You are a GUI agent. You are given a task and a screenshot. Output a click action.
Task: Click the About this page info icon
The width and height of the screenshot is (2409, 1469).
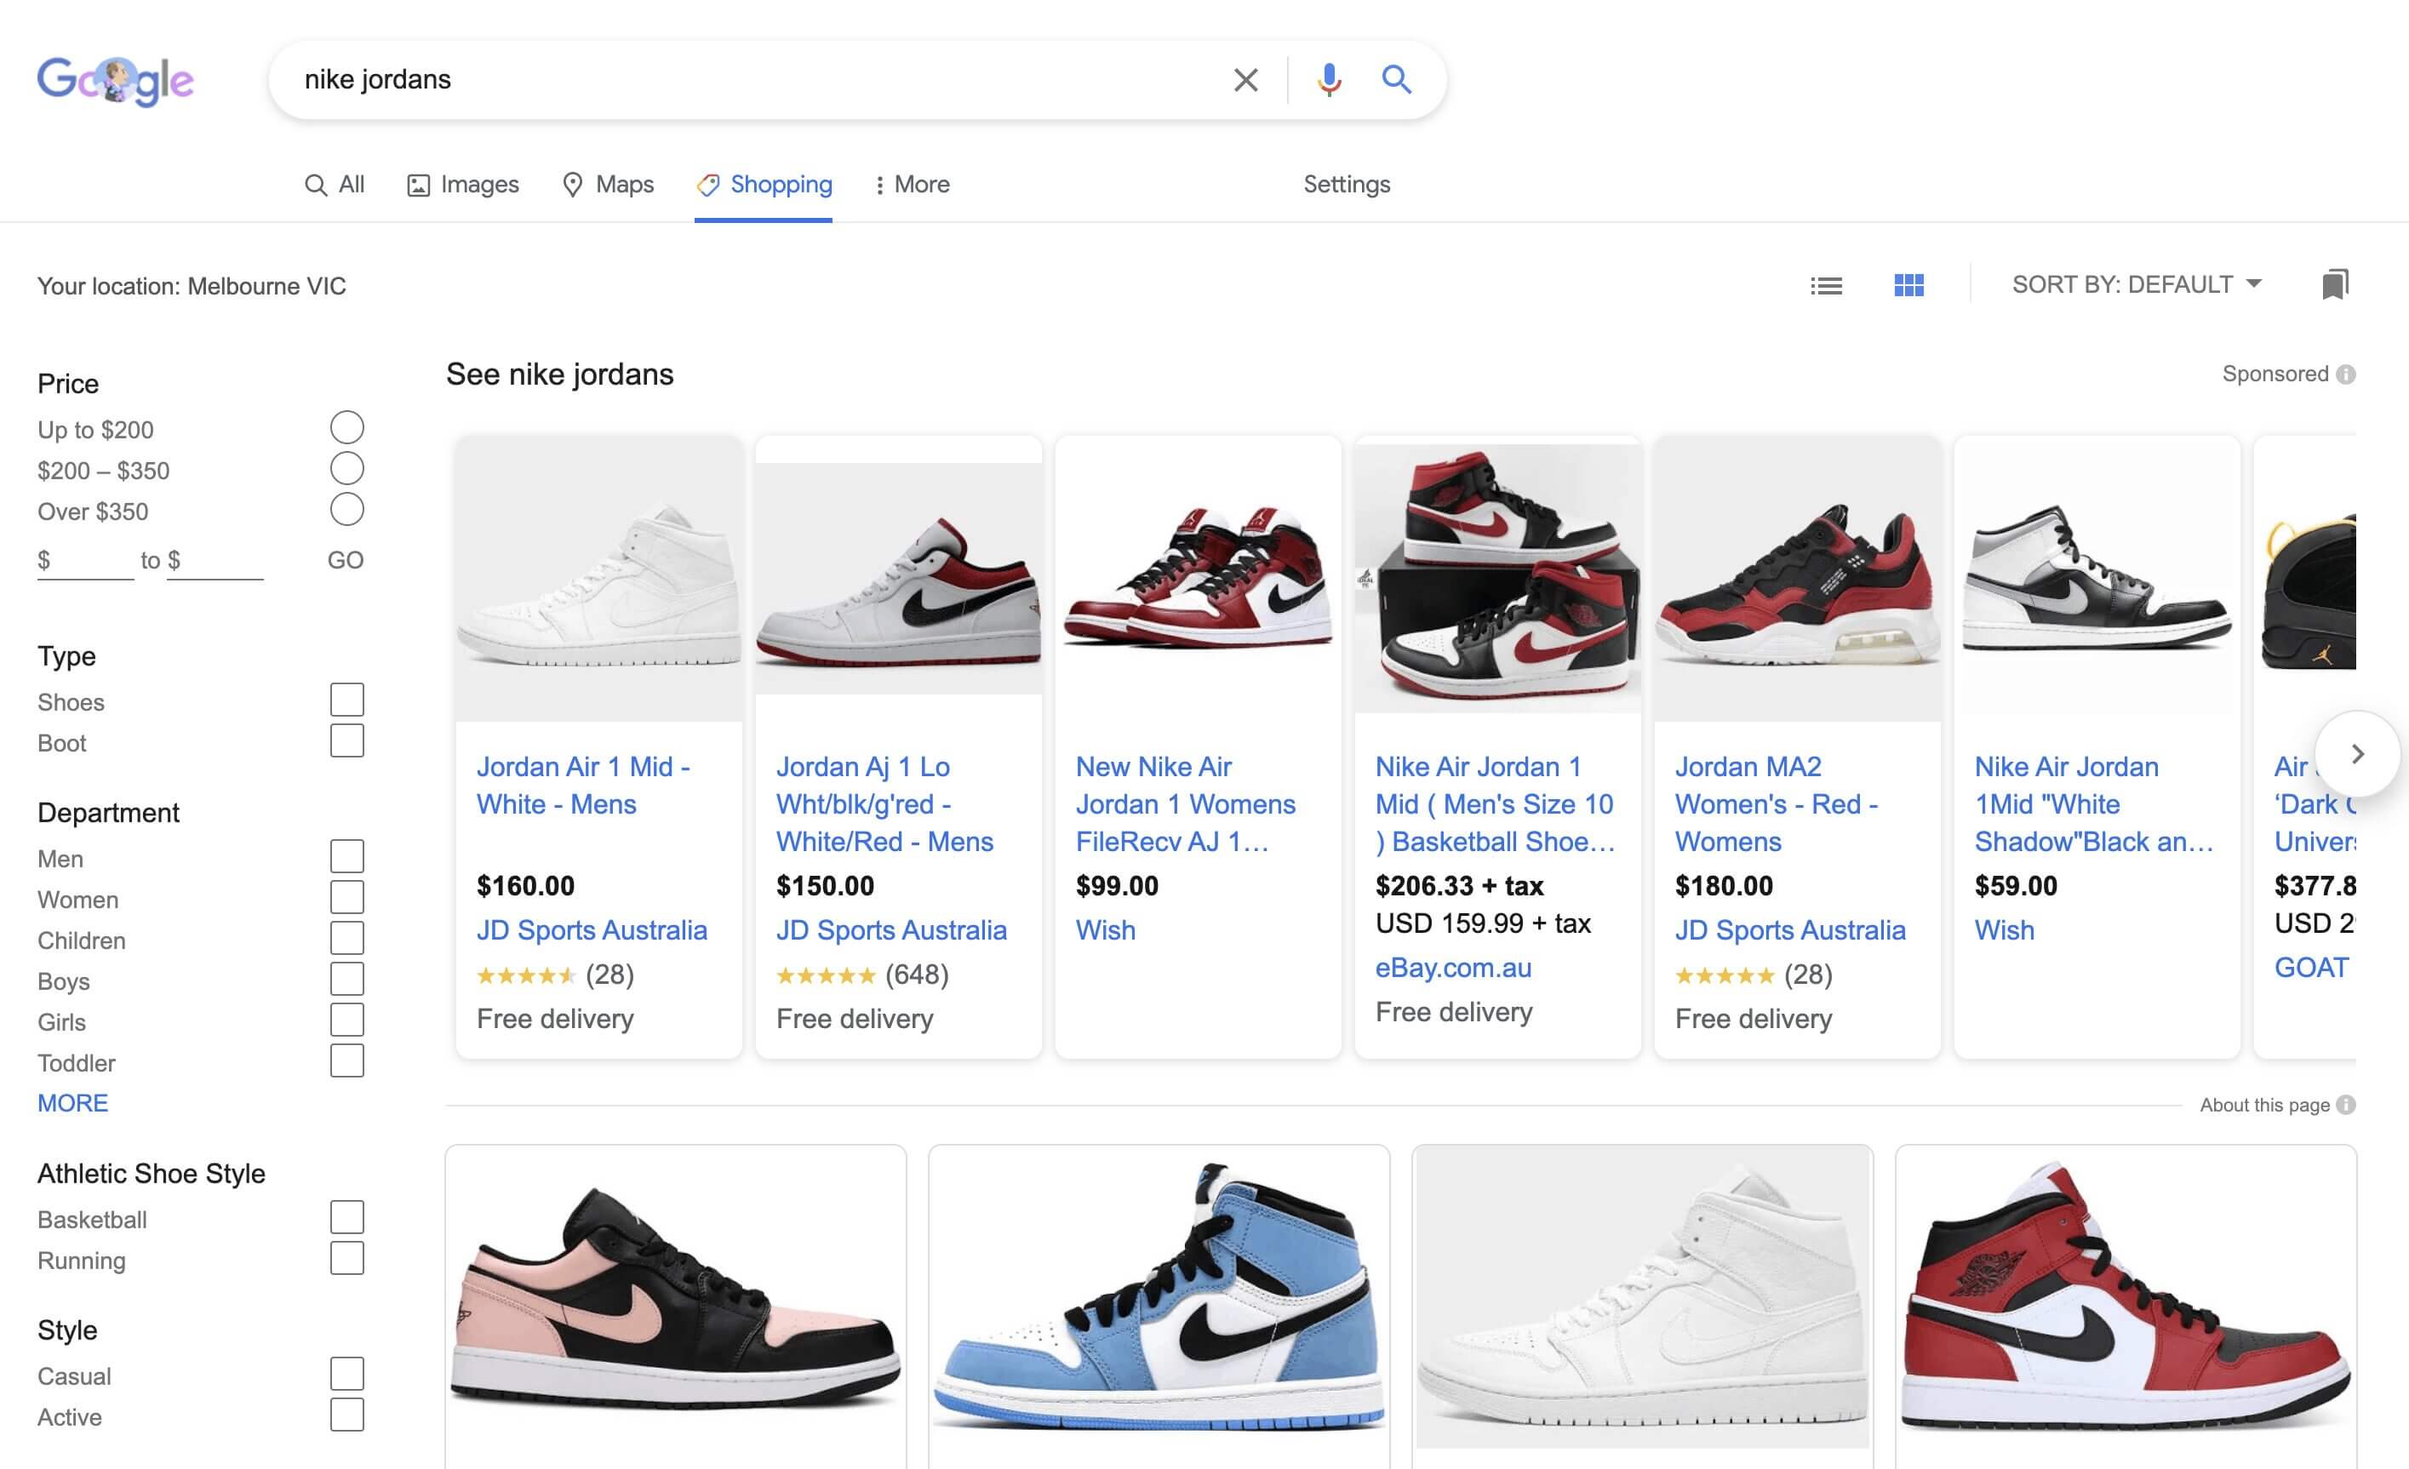pyautogui.click(x=2345, y=1105)
